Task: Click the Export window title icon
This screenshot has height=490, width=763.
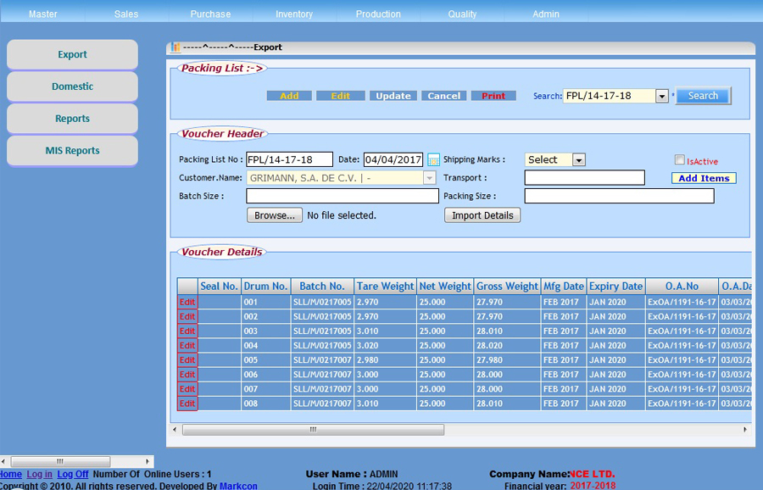Action: pos(176,47)
